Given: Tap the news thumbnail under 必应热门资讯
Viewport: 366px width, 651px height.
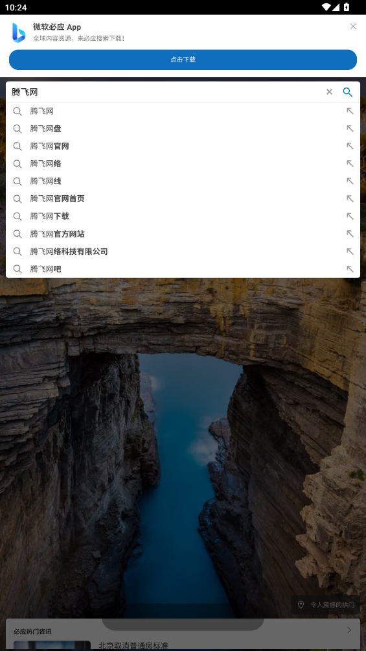Looking at the screenshot, I should coord(52,646).
